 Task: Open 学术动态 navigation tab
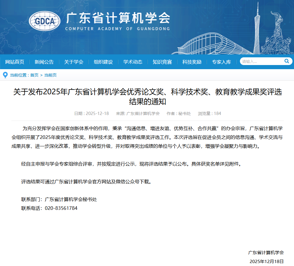[133, 62]
